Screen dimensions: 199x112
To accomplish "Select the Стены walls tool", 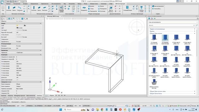I will point(91,9).
